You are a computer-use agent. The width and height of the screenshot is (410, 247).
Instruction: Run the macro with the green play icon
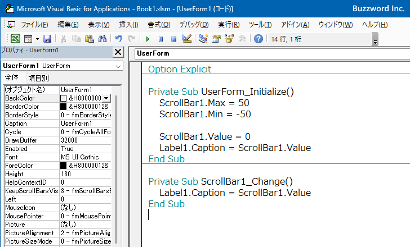[148, 39]
